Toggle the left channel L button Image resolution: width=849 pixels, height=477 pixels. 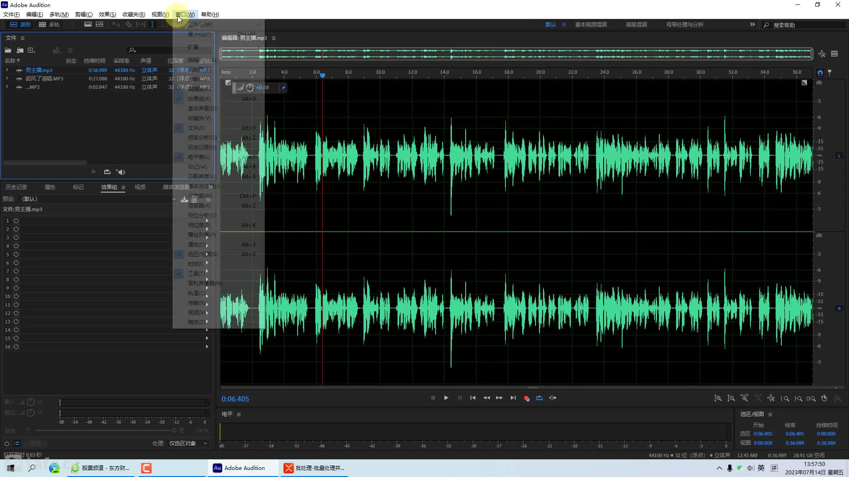(x=839, y=156)
